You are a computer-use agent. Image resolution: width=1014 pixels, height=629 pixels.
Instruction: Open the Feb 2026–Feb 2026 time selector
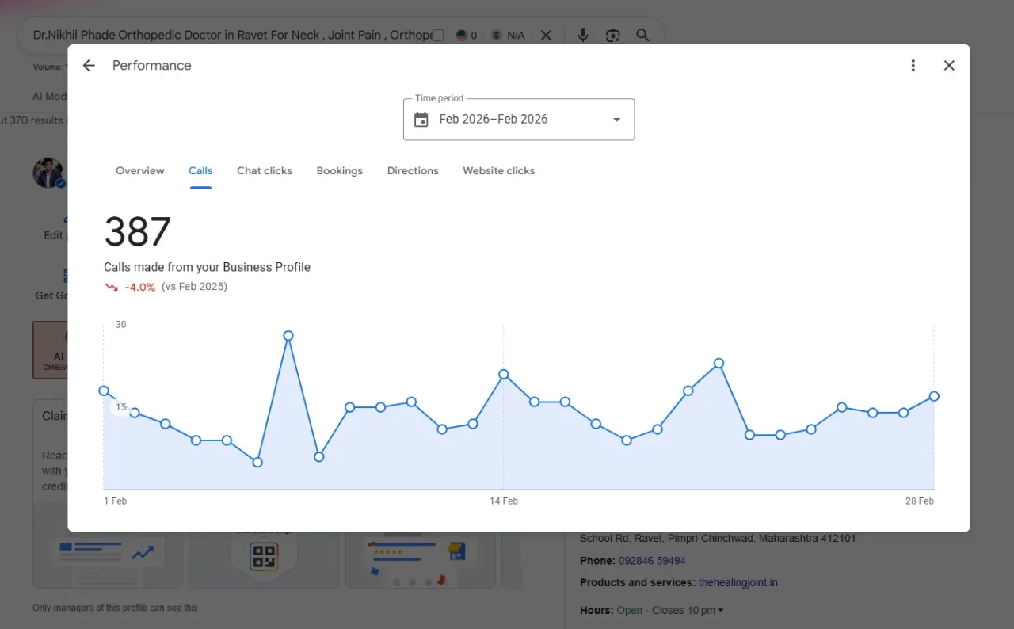519,120
